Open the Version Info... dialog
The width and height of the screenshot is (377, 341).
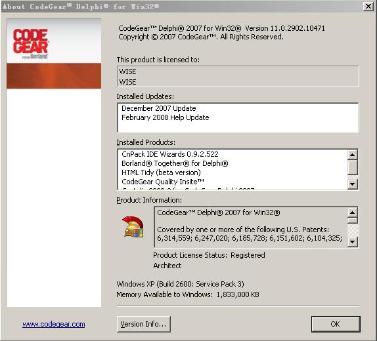pyautogui.click(x=144, y=324)
